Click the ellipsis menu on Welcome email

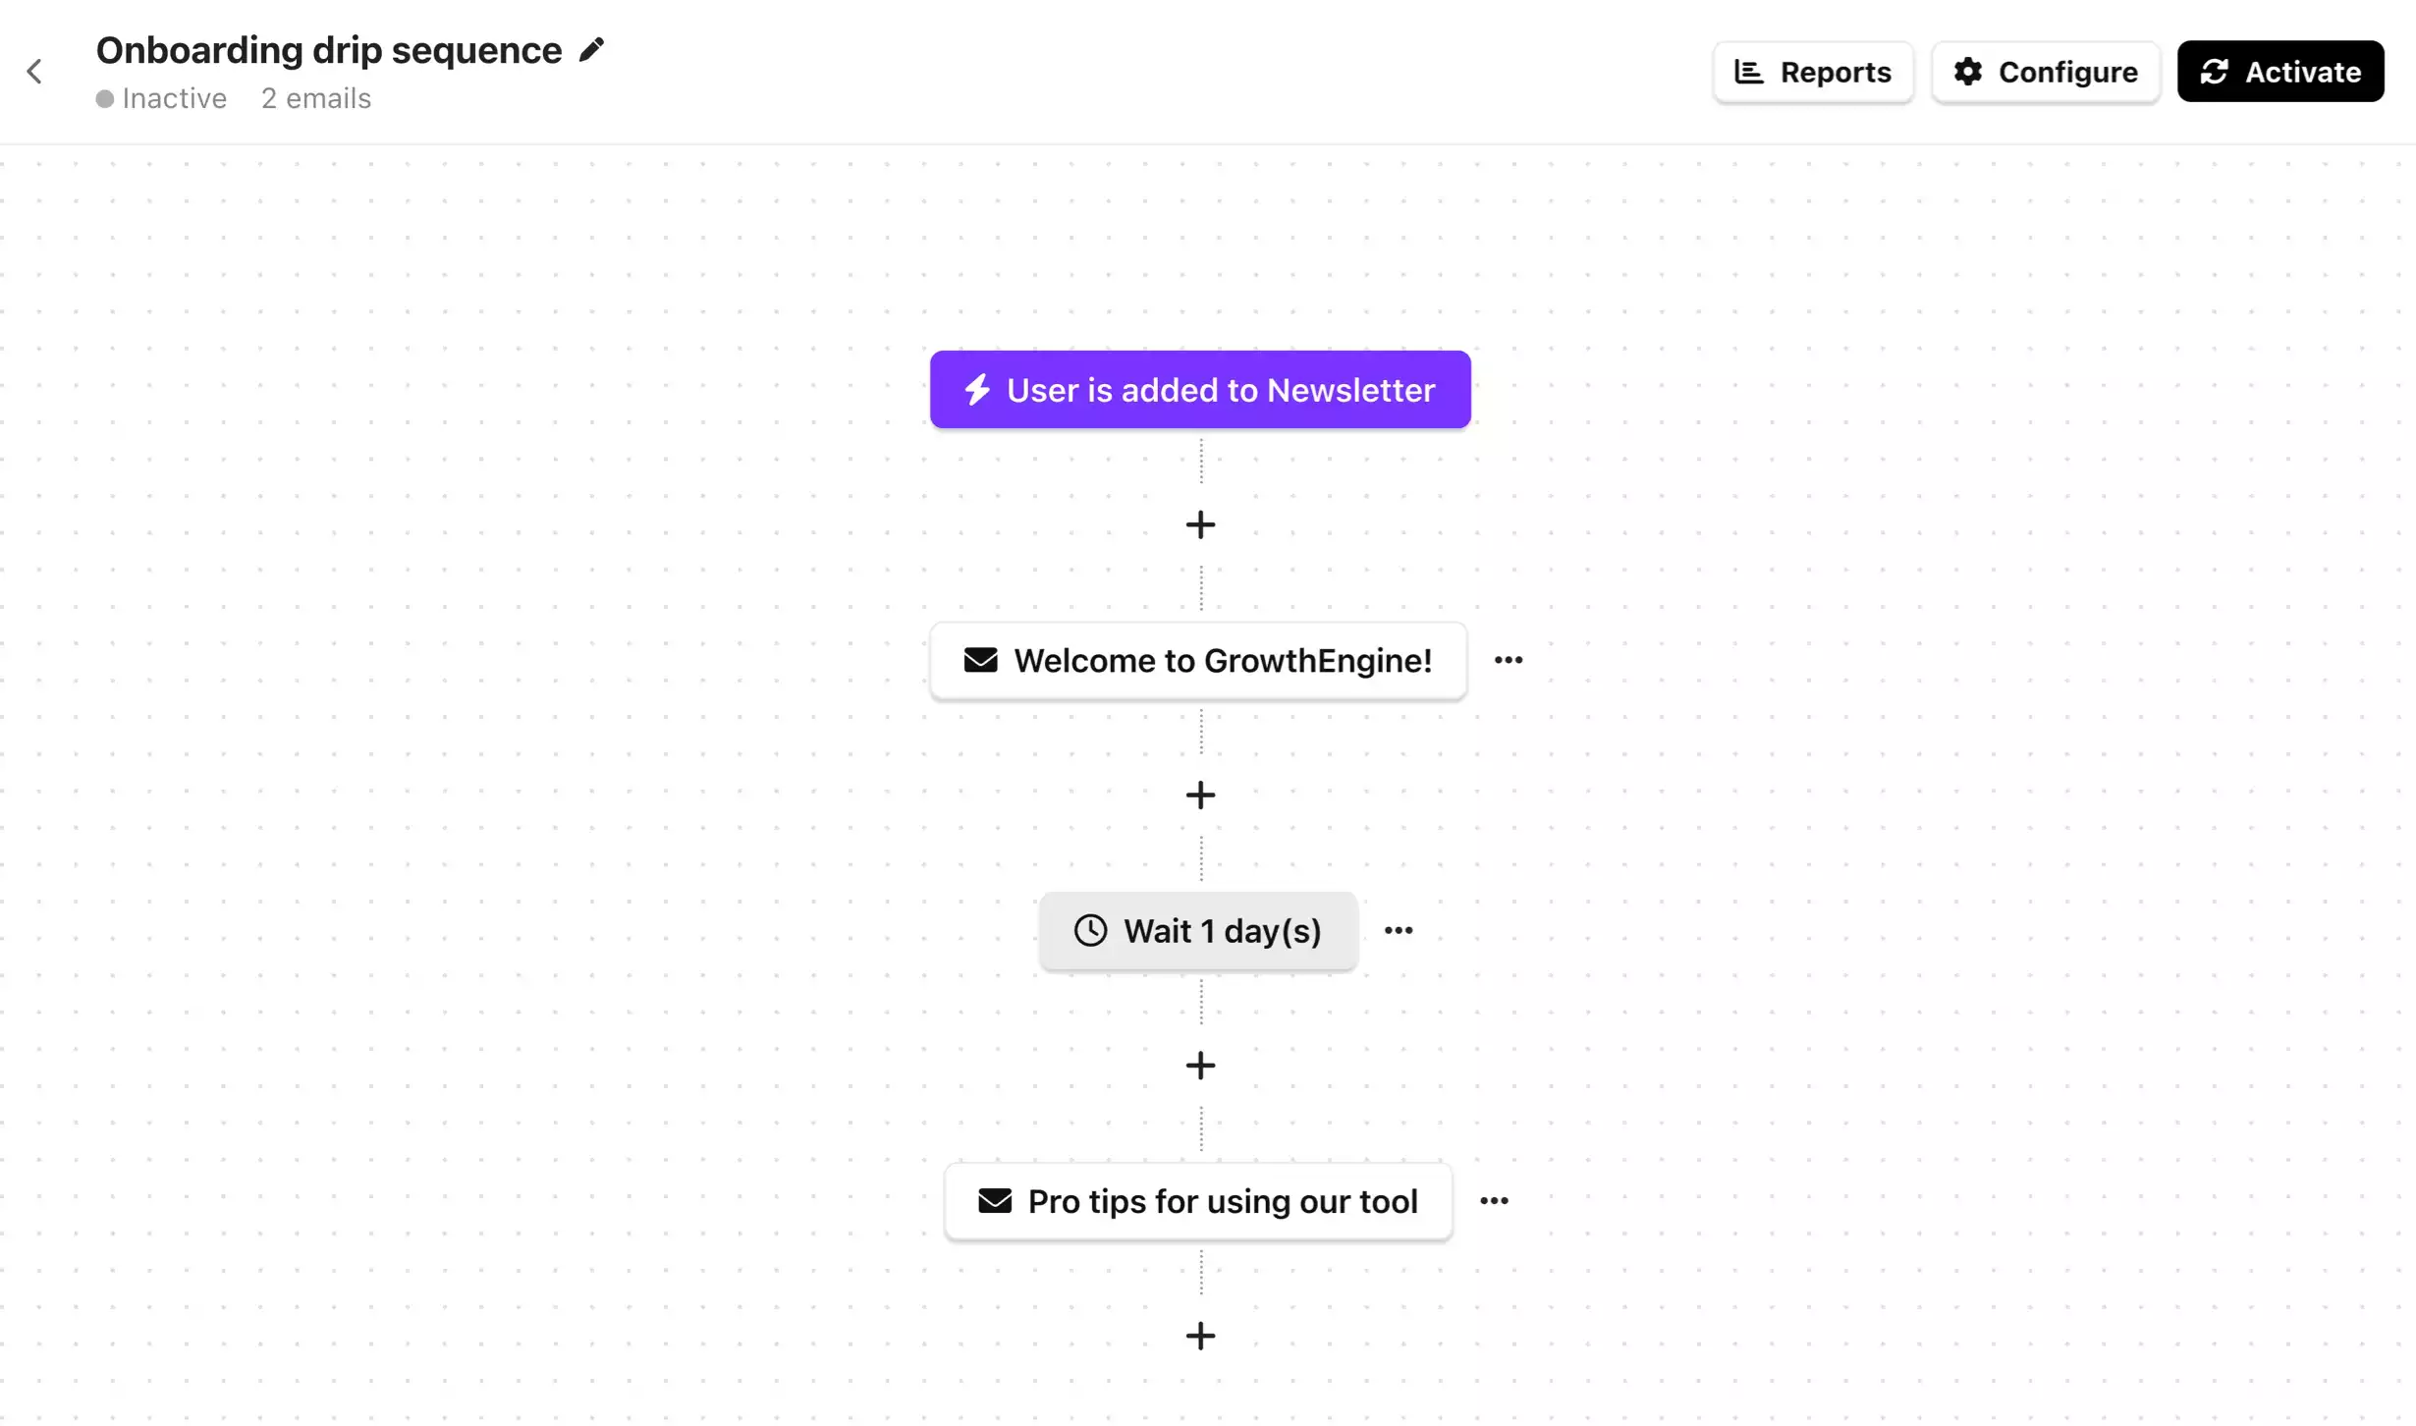(1506, 660)
